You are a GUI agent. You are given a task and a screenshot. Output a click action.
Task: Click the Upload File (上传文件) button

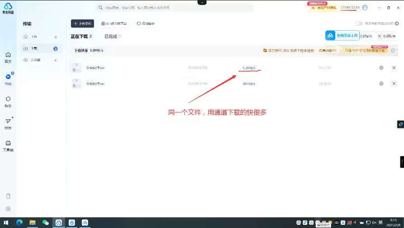(x=82, y=23)
